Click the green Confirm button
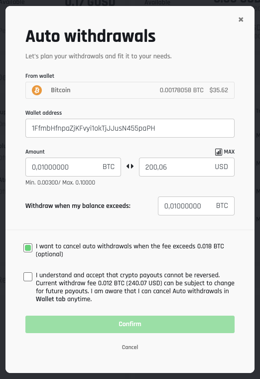The image size is (260, 379). 130,324
